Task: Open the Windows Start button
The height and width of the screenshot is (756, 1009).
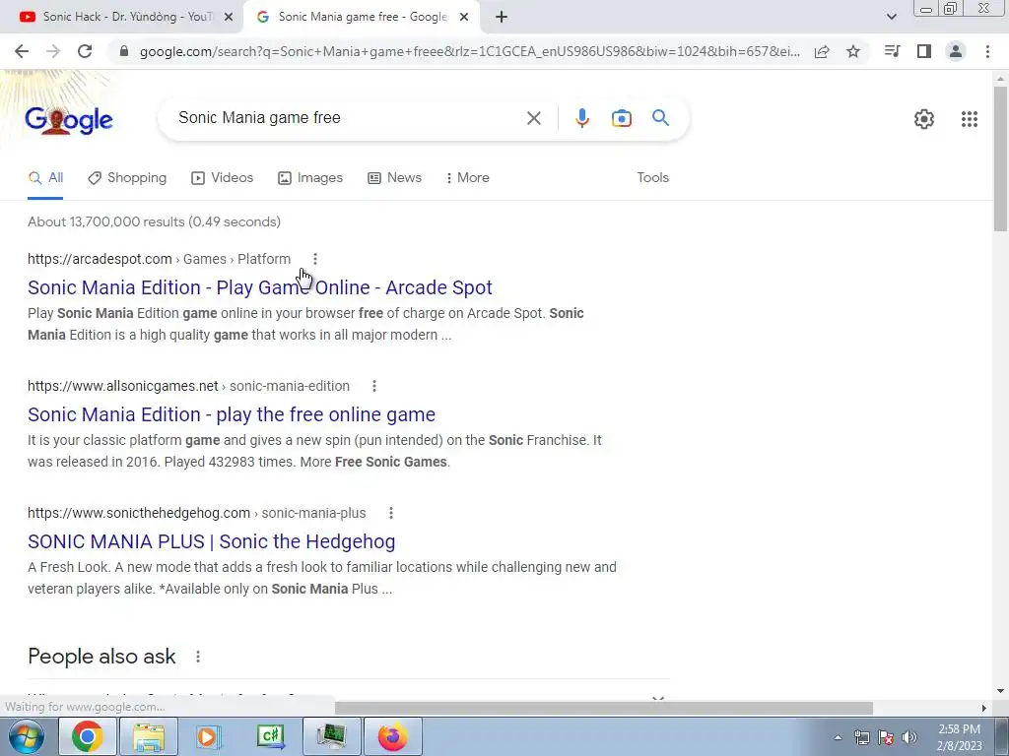Action: [x=26, y=736]
